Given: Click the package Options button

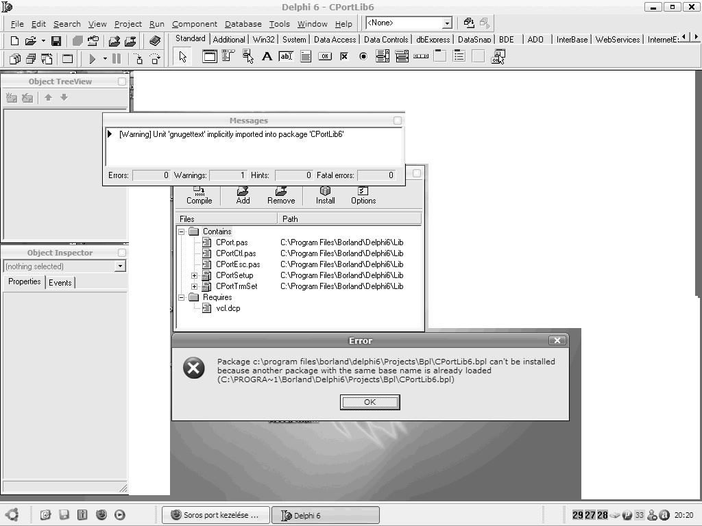Looking at the screenshot, I should [363, 195].
